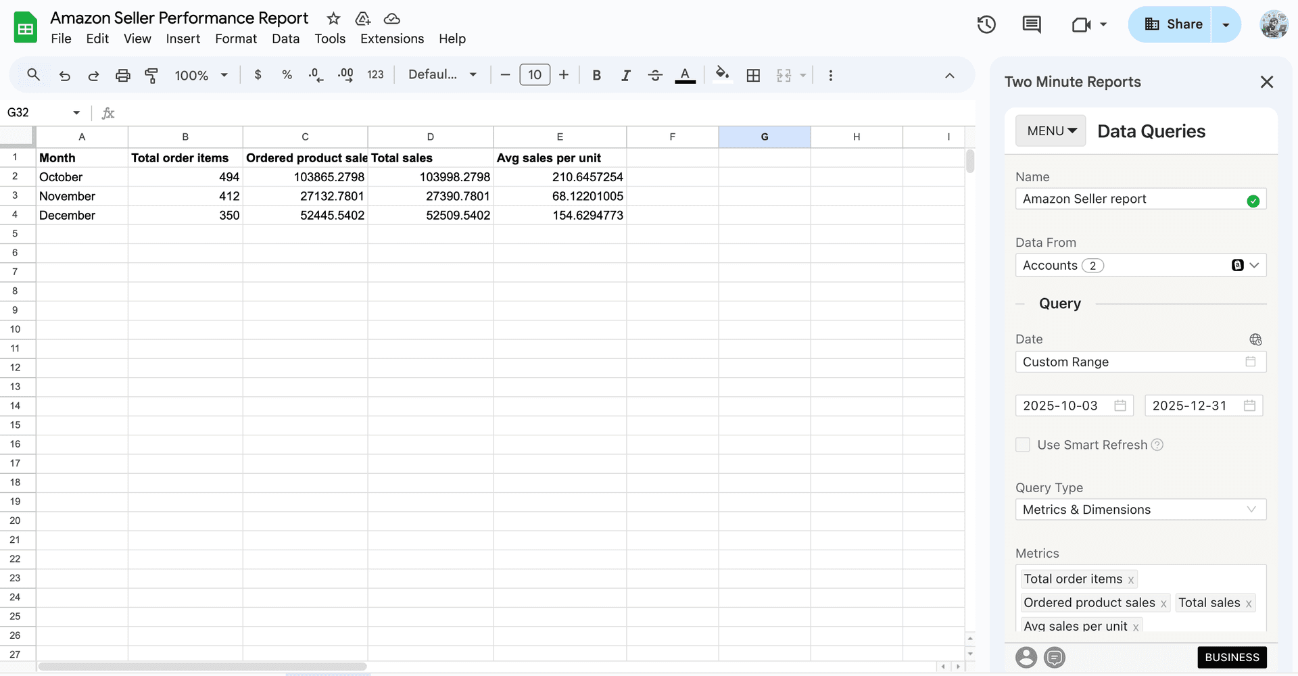The image size is (1298, 676).
Task: Open the Custom Range calendar picker
Action: click(1250, 362)
